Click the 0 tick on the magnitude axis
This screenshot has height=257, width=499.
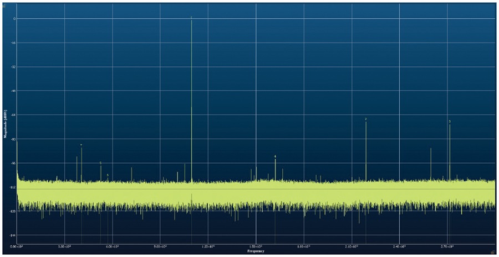14,18
